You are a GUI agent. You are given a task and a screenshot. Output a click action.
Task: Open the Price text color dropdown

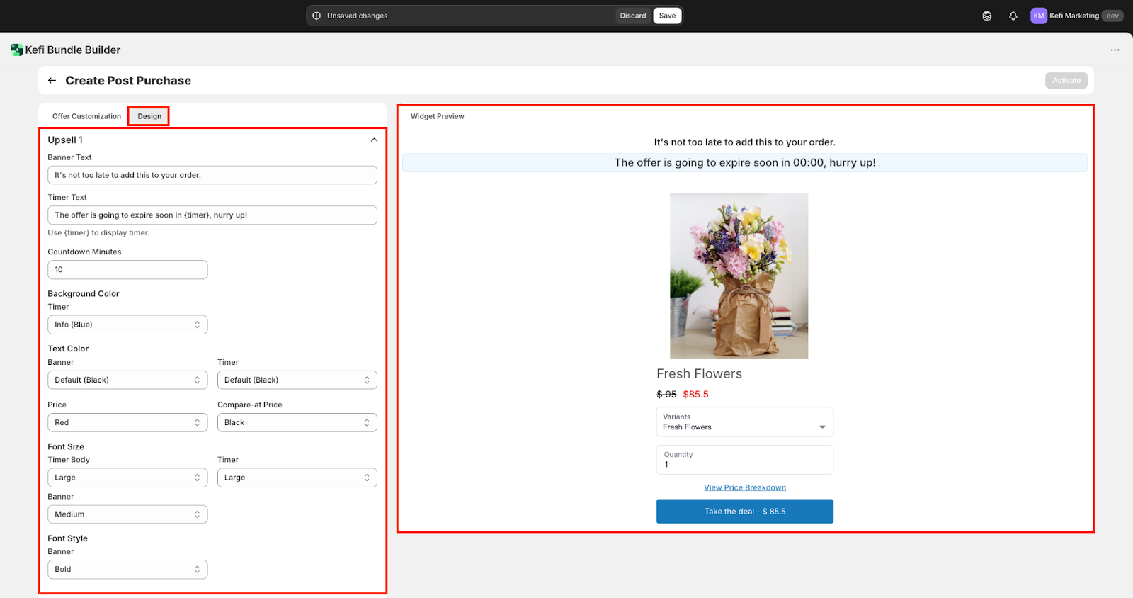[x=127, y=422]
